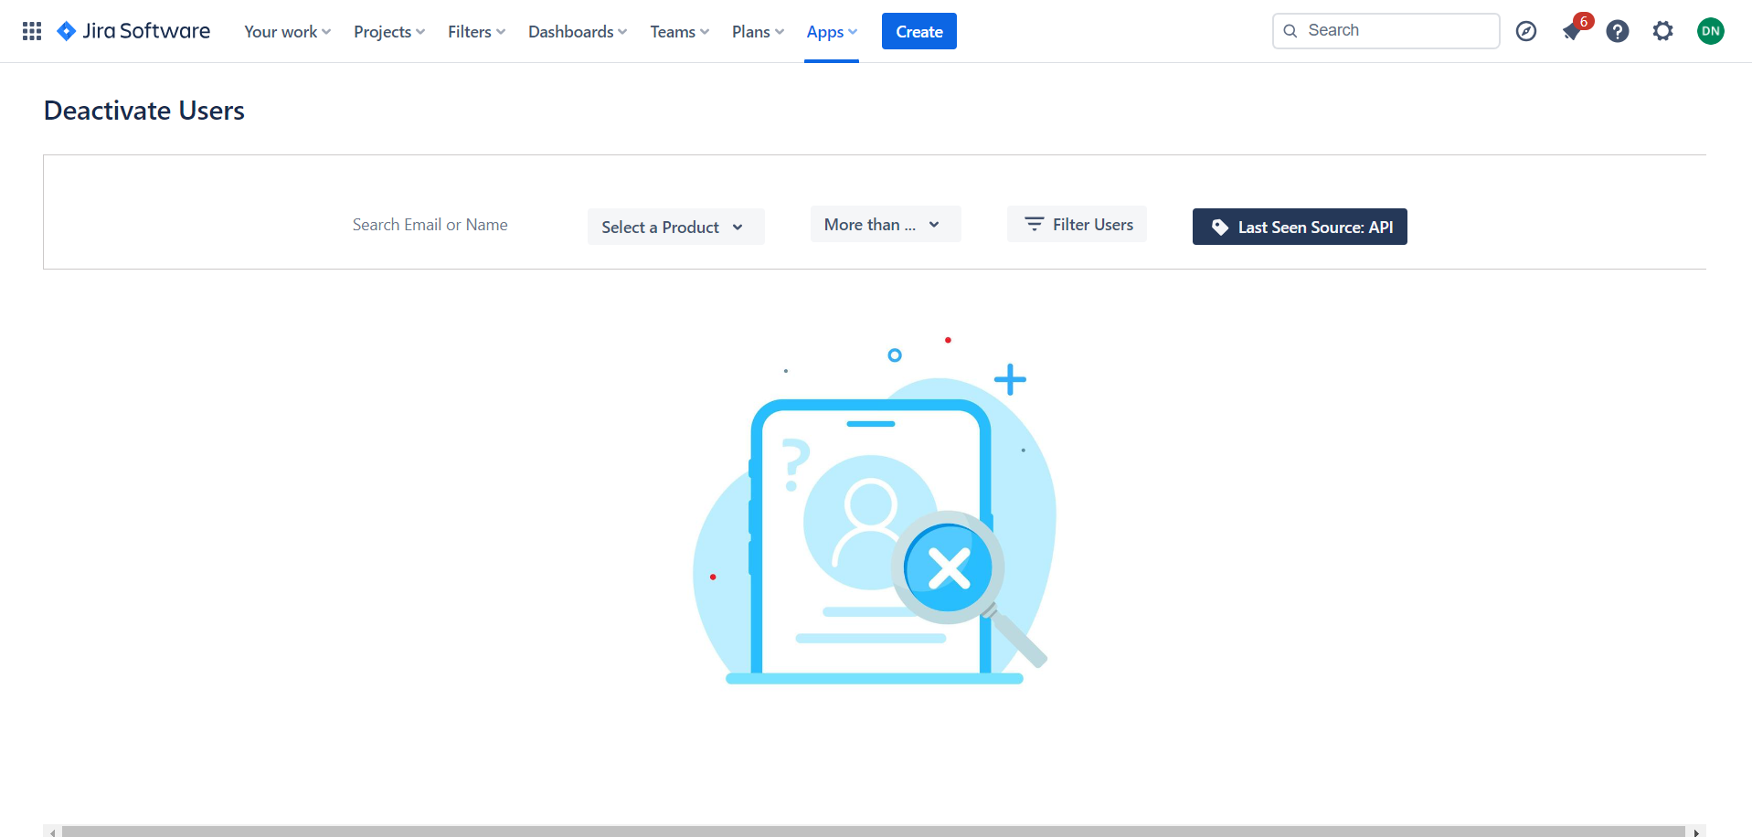Click the tag icon on Last Seen Source
This screenshot has width=1752, height=837.
click(1219, 227)
